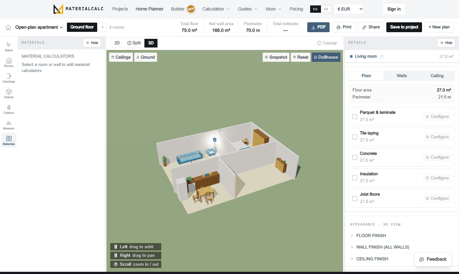Add a new floor with plus button
Image resolution: width=459 pixels, height=274 pixels.
[102, 27]
